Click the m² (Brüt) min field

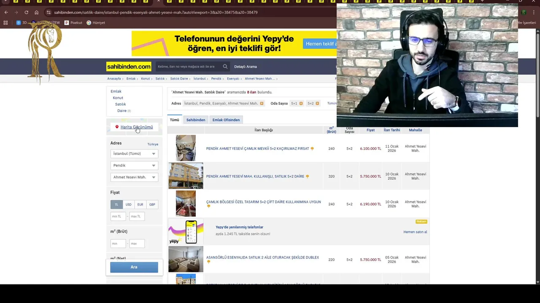click(x=118, y=243)
